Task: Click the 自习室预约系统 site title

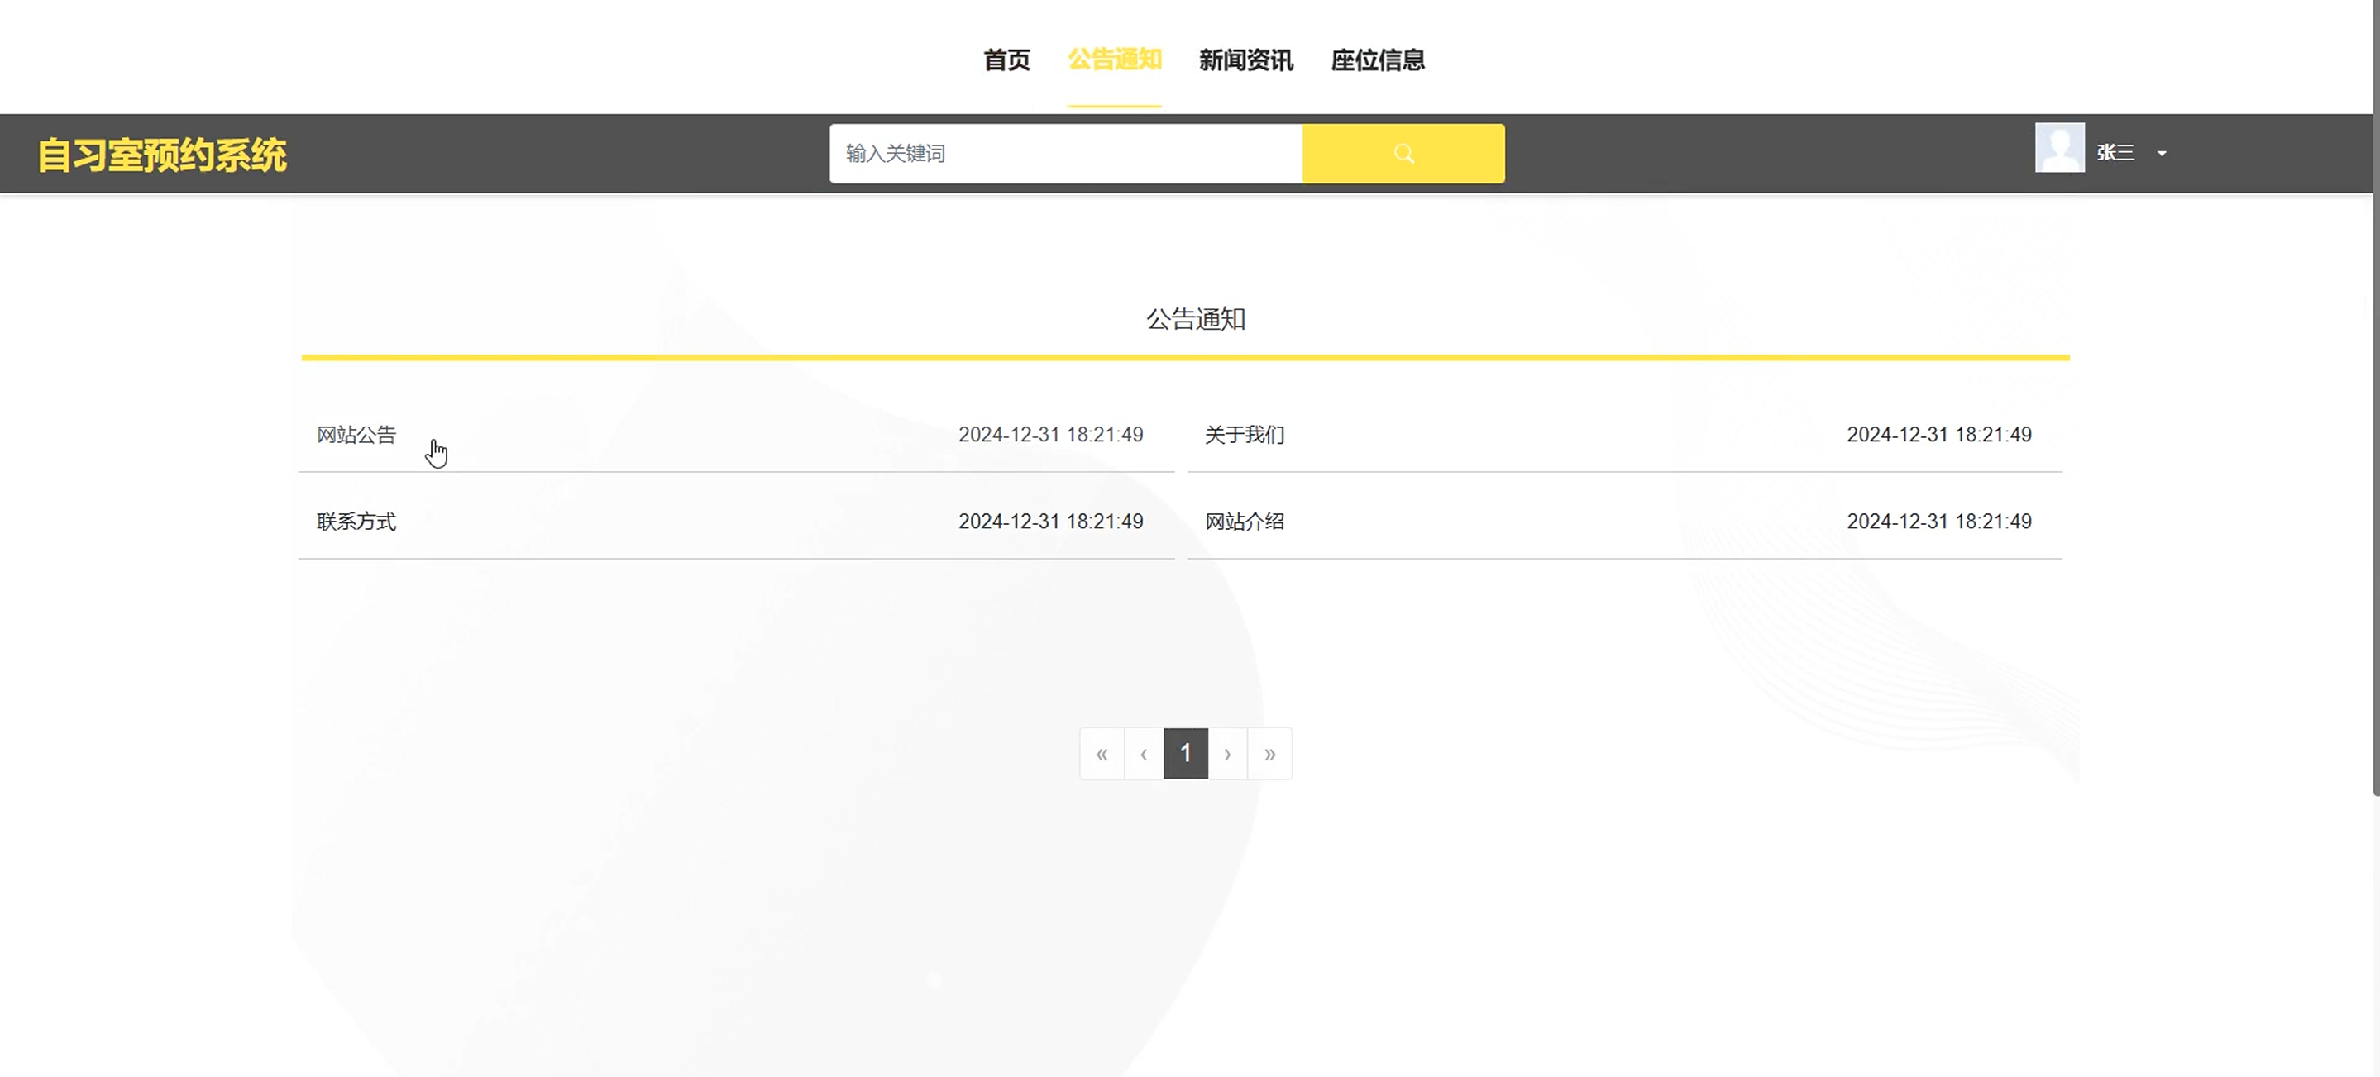Action: point(162,155)
